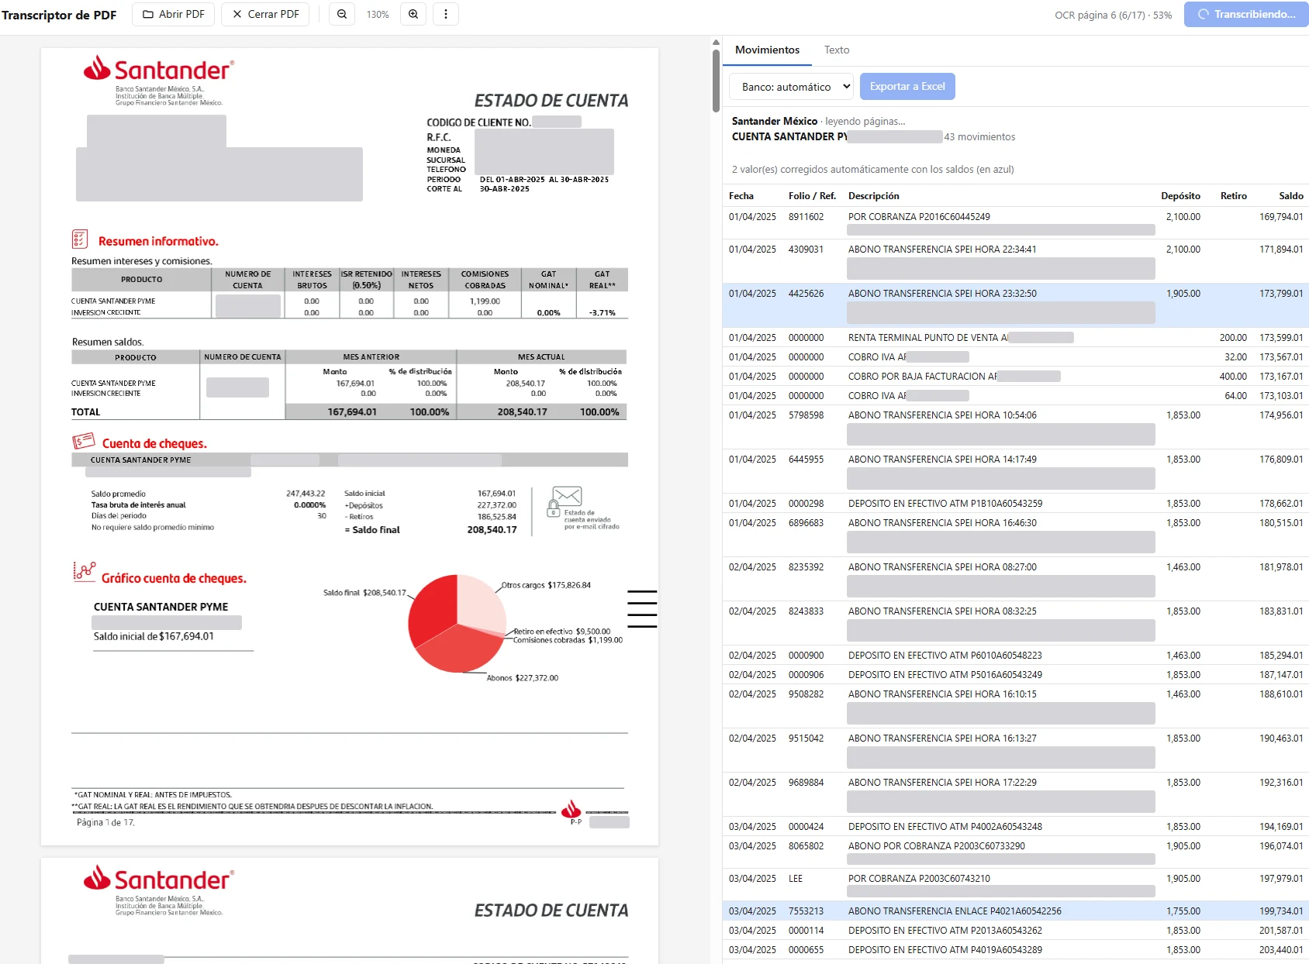The width and height of the screenshot is (1309, 964).
Task: Click the pie chart in the PDF
Action: [x=458, y=623]
